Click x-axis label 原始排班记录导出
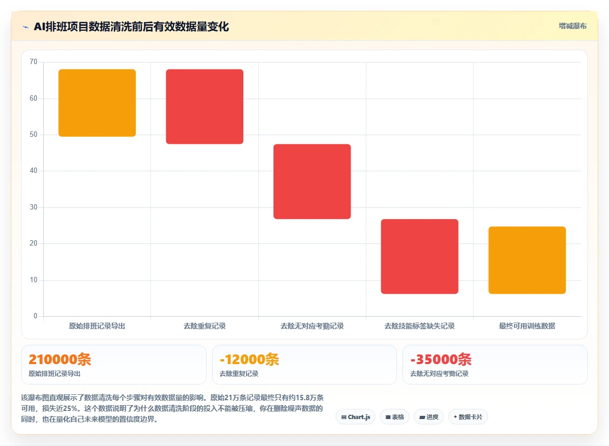This screenshot has height=446, width=609. point(97,326)
